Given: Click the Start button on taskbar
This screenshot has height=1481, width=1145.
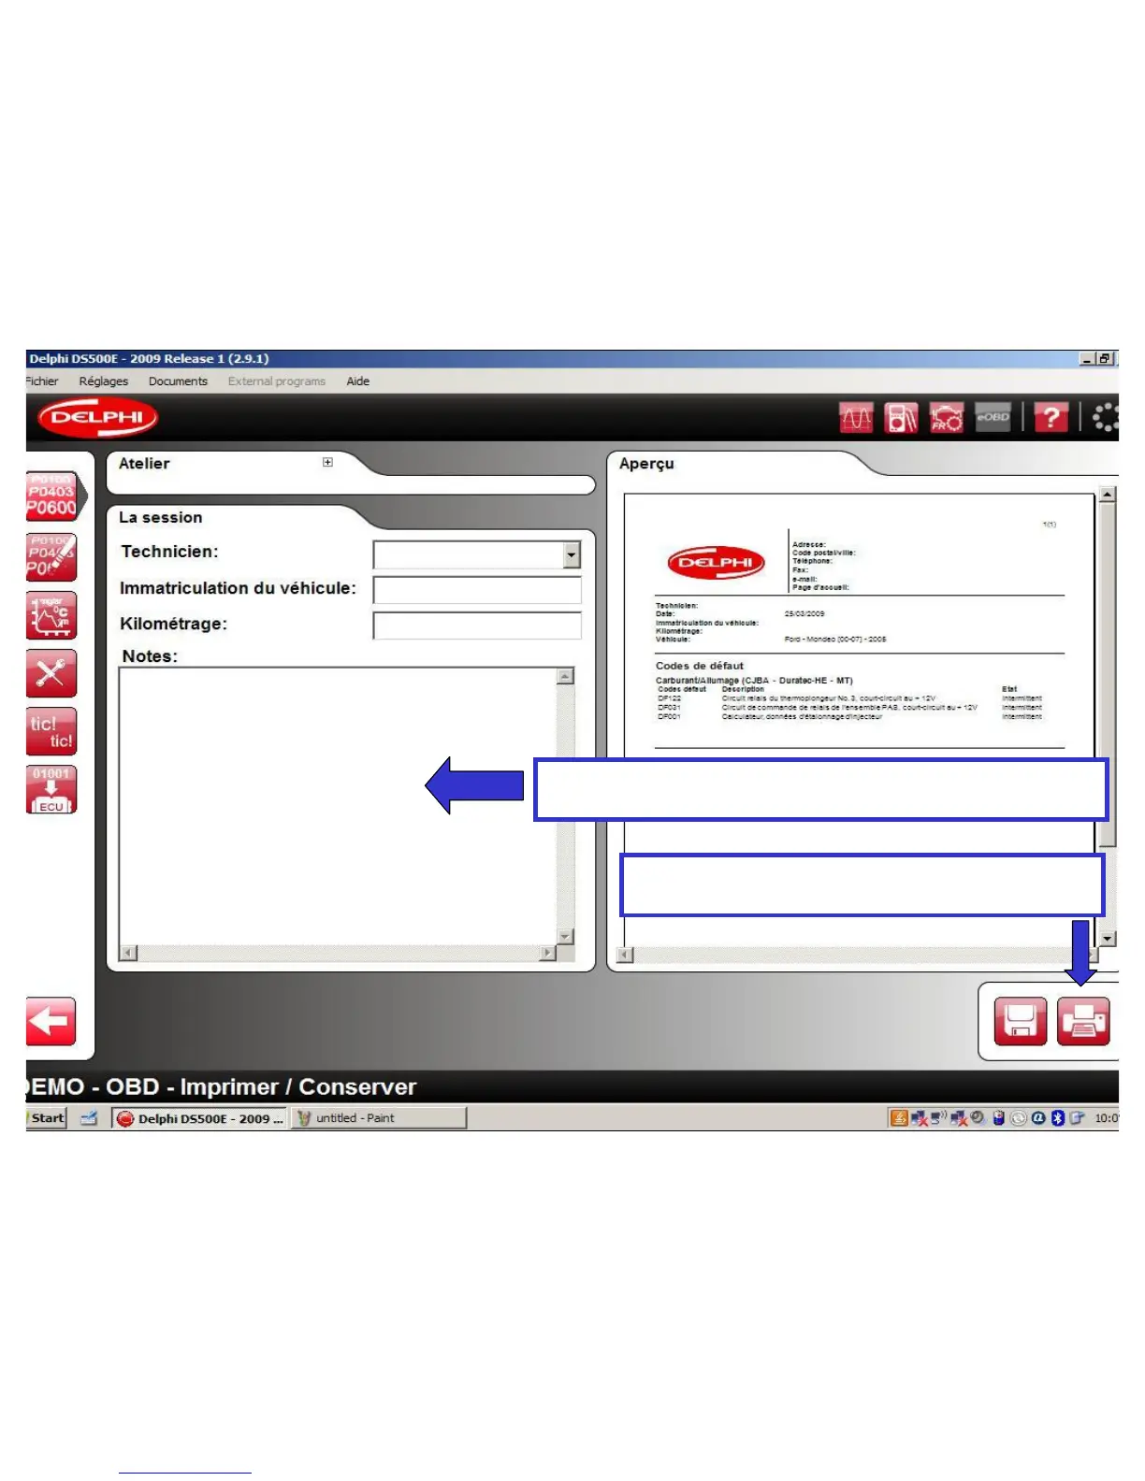Looking at the screenshot, I should coord(46,1117).
